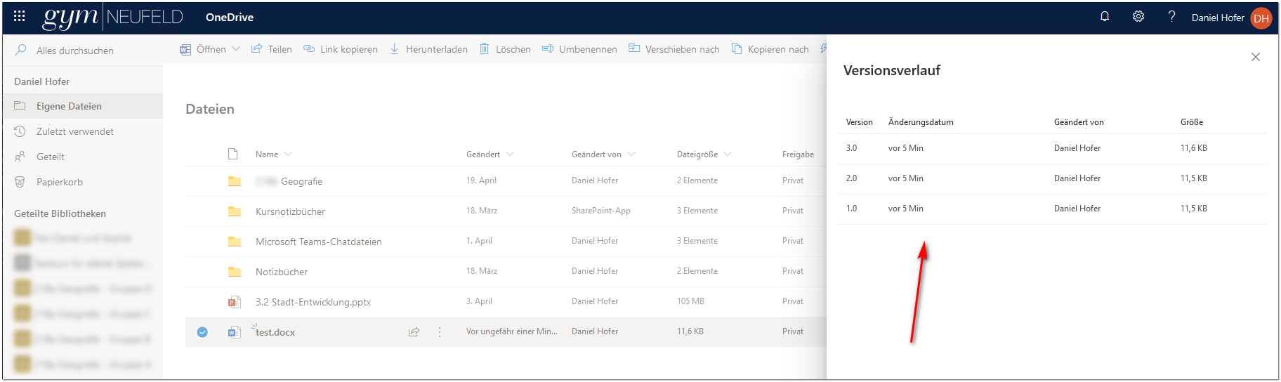Image resolution: width=1281 pixels, height=382 pixels.
Task: Open the notifications bell
Action: coord(1105,17)
